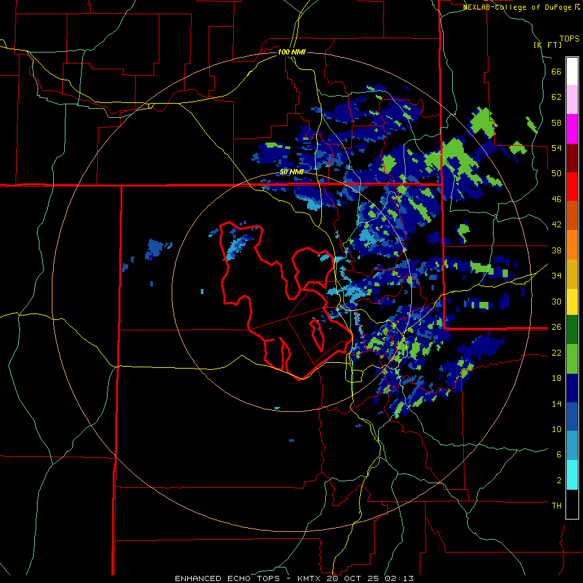Click the light green swatch between 18 and 22

[572, 359]
